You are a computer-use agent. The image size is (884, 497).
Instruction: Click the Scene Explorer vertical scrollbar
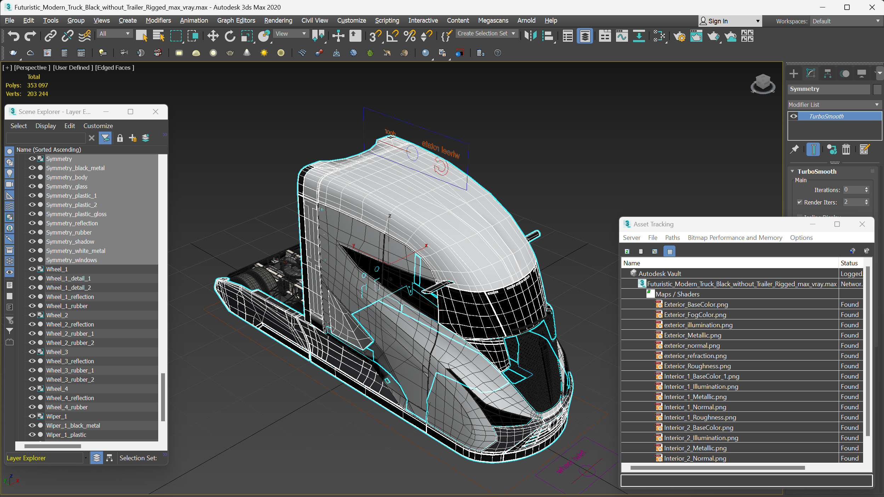point(162,397)
